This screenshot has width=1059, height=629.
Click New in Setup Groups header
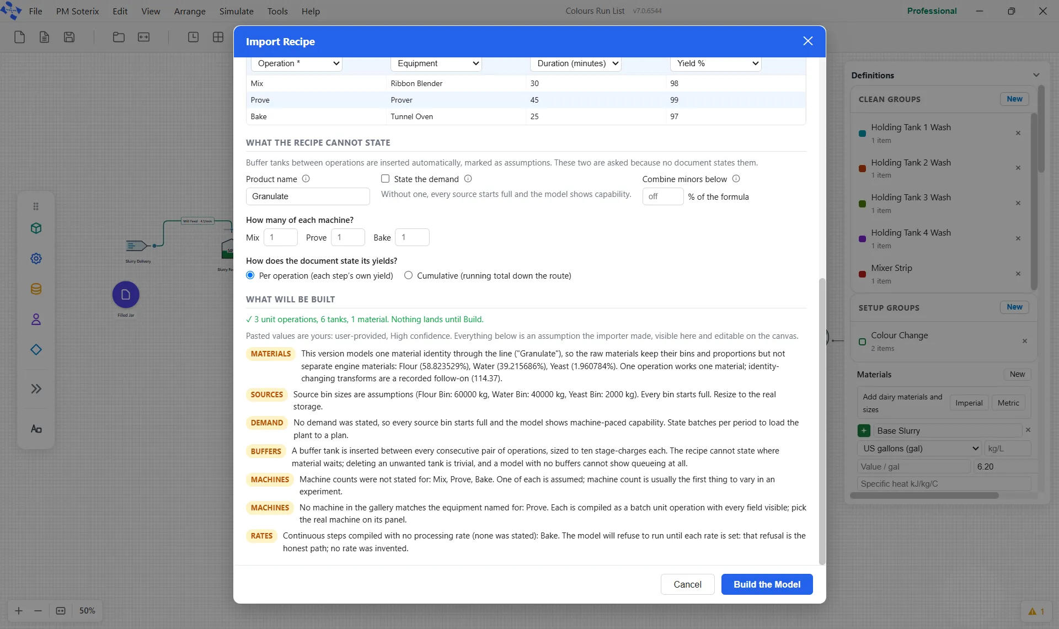1014,307
